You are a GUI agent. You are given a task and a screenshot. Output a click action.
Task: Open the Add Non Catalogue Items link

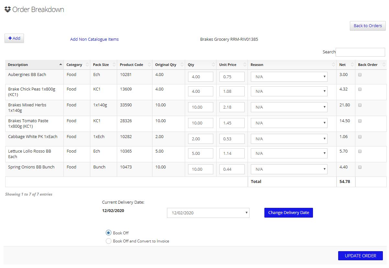(x=94, y=39)
